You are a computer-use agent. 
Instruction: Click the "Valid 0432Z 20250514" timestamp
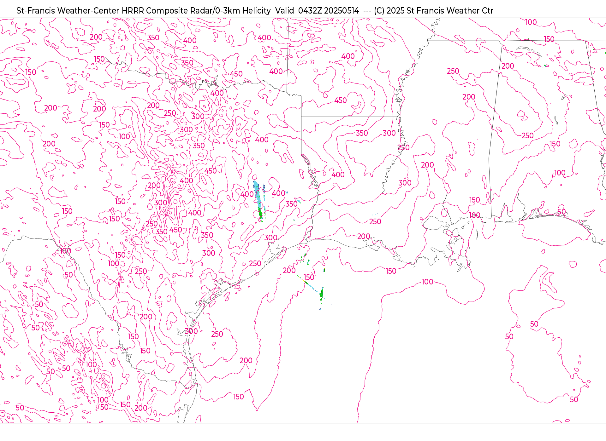[317, 11]
